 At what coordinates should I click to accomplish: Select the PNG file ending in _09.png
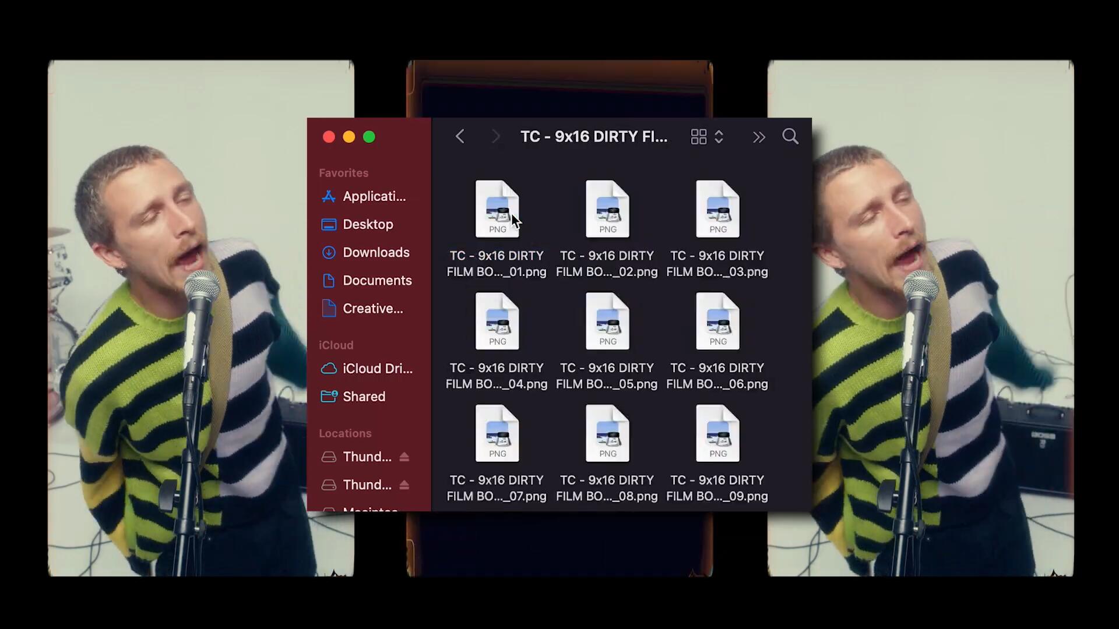(x=717, y=434)
